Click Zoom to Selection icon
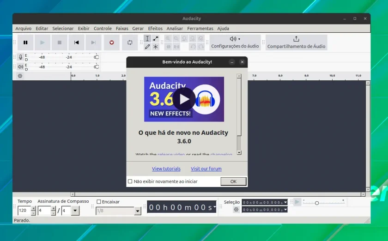This screenshot has width=388, height=241. pyautogui.click(x=184, y=39)
